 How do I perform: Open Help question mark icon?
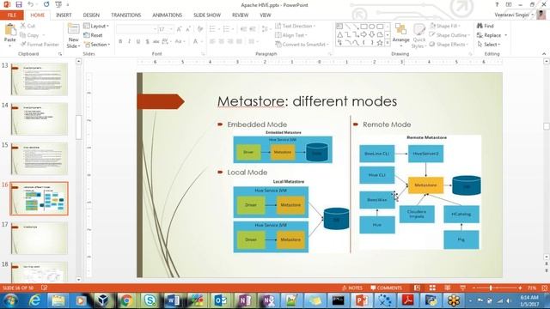497,4
